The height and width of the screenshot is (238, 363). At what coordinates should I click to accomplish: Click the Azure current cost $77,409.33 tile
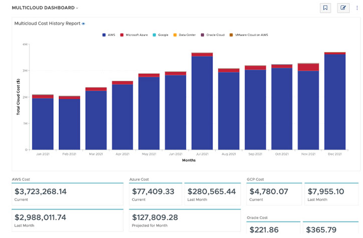[x=155, y=194]
